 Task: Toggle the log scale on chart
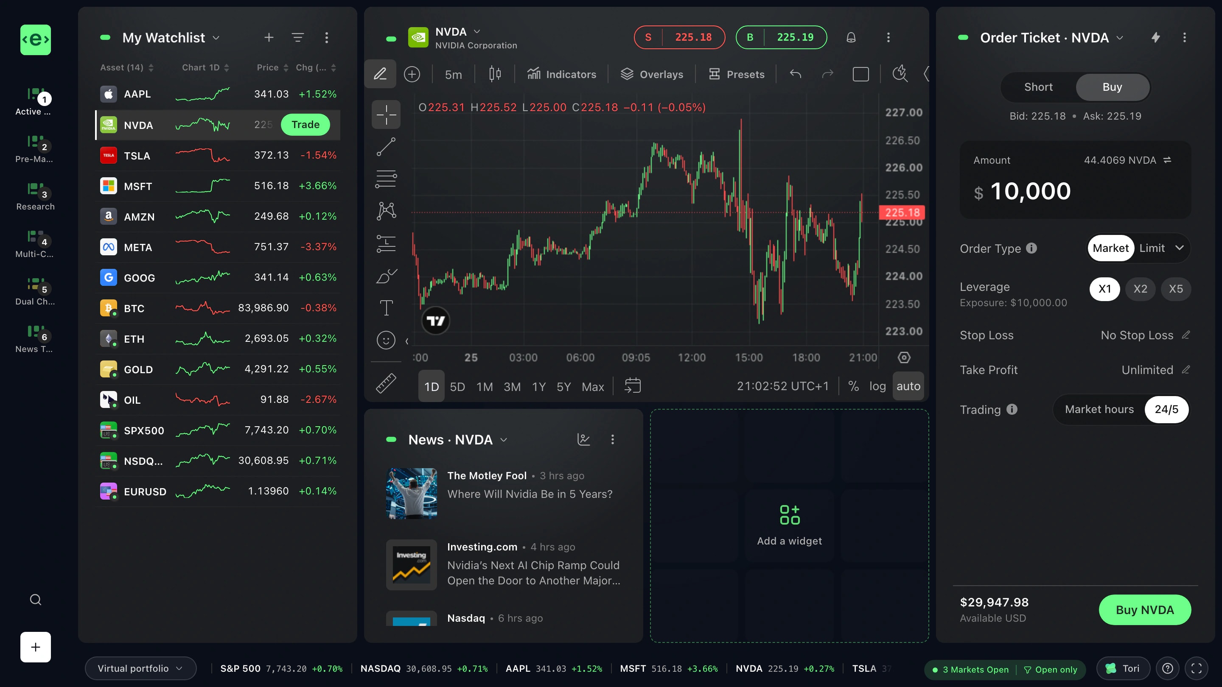(x=877, y=386)
